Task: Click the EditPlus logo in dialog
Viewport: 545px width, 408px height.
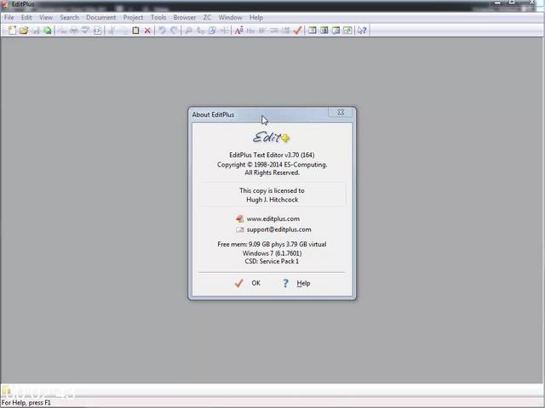Action: [271, 138]
